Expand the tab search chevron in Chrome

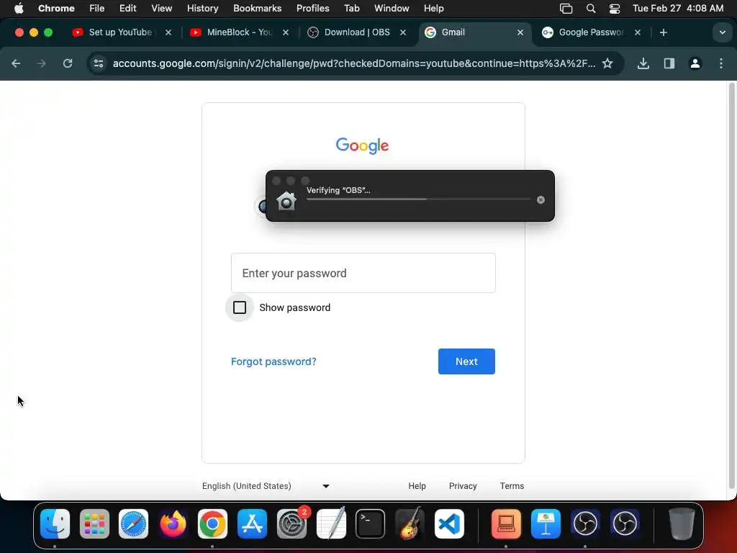click(722, 32)
